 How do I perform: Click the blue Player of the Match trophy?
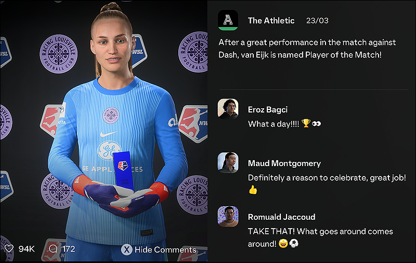[123, 170]
